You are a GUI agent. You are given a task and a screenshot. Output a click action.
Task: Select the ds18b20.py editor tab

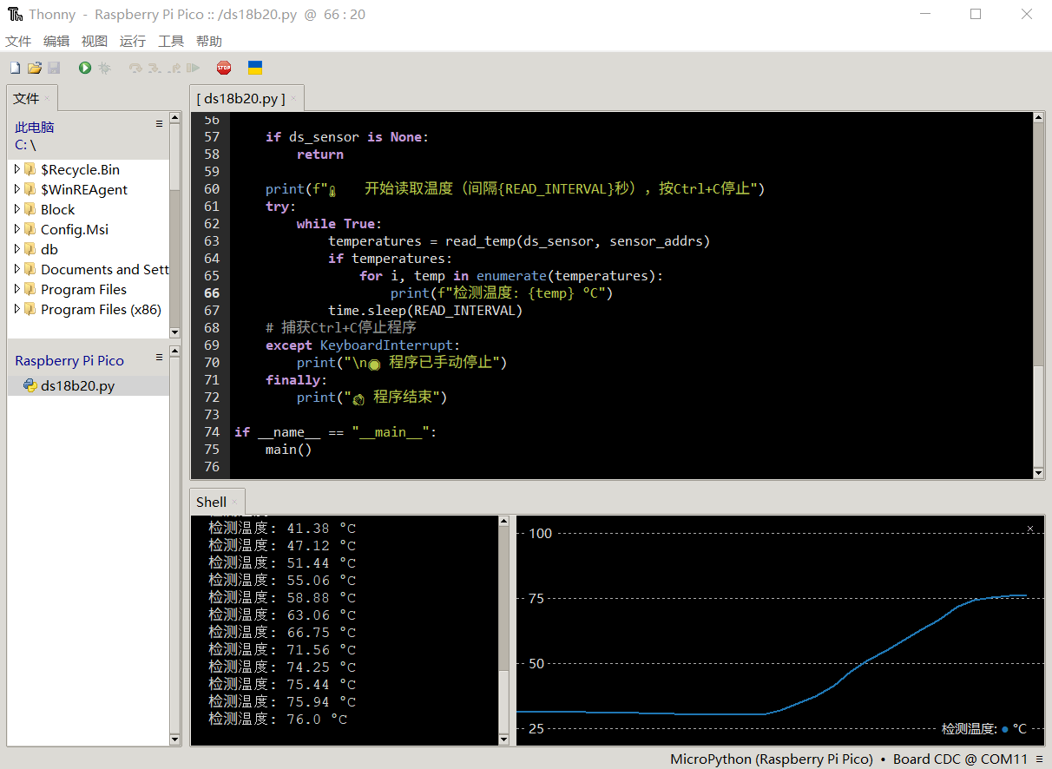tap(240, 98)
